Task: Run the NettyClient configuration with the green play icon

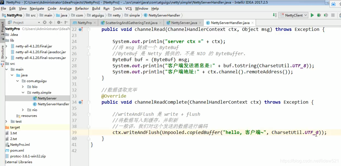Action: (312, 15)
